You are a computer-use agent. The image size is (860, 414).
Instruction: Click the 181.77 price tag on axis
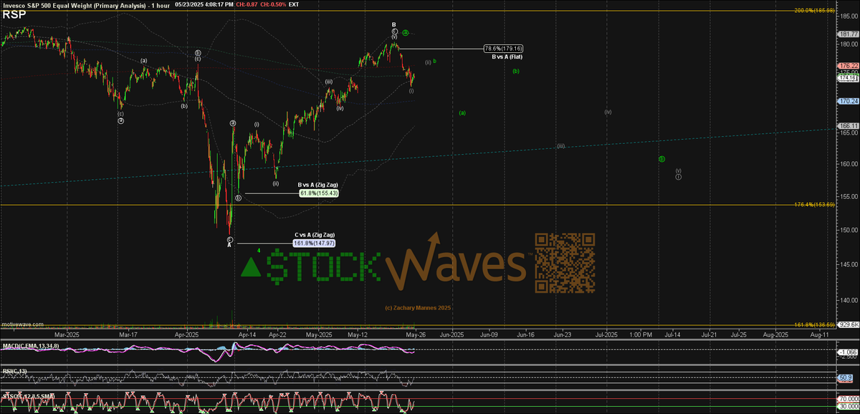848,34
